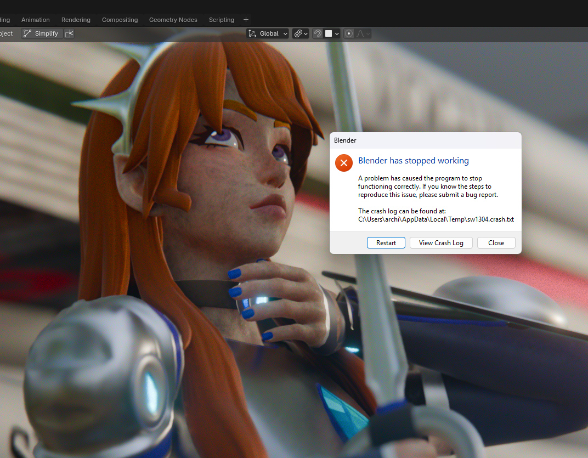Toggle proportional editing
Image resolution: width=588 pixels, height=458 pixels.
[349, 33]
